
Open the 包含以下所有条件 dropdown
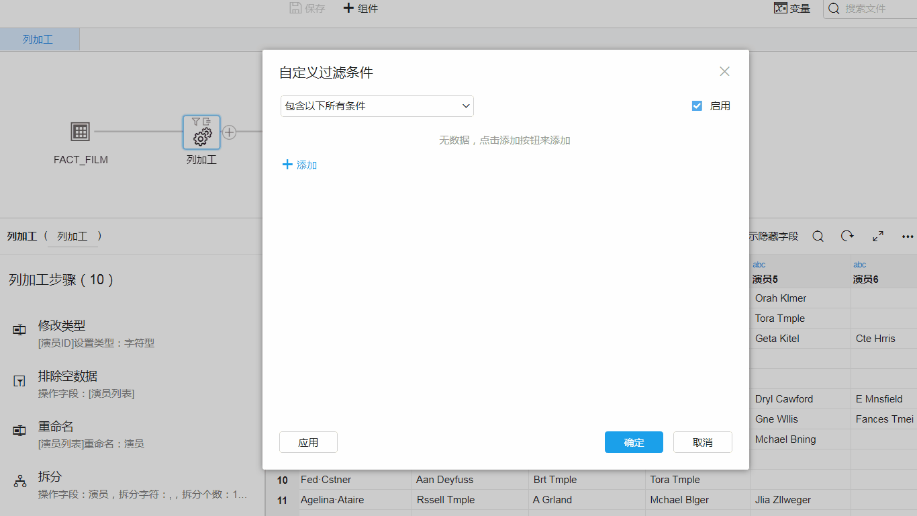pos(377,105)
